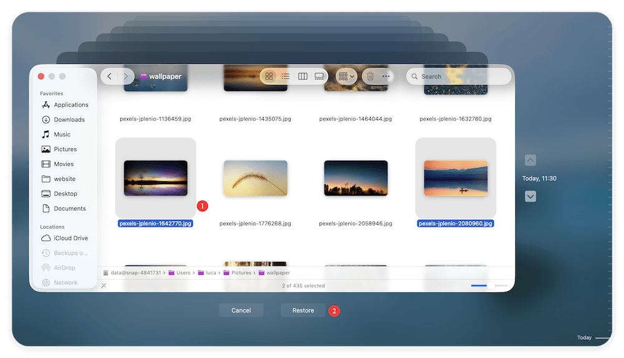
Task: Select thumbnail pexels-jplenio-1776268.jpg
Action: 255,178
